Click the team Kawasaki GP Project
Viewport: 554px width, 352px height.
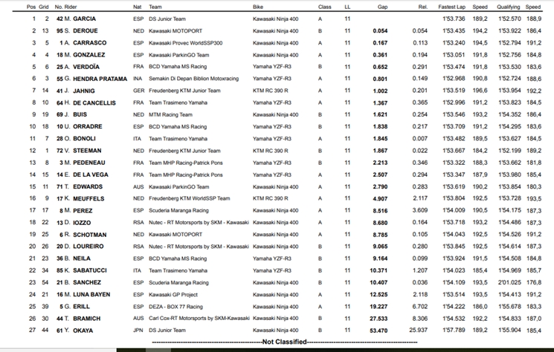pyautogui.click(x=173, y=295)
